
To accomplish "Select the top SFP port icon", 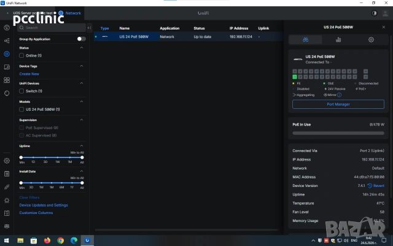I will (365, 71).
